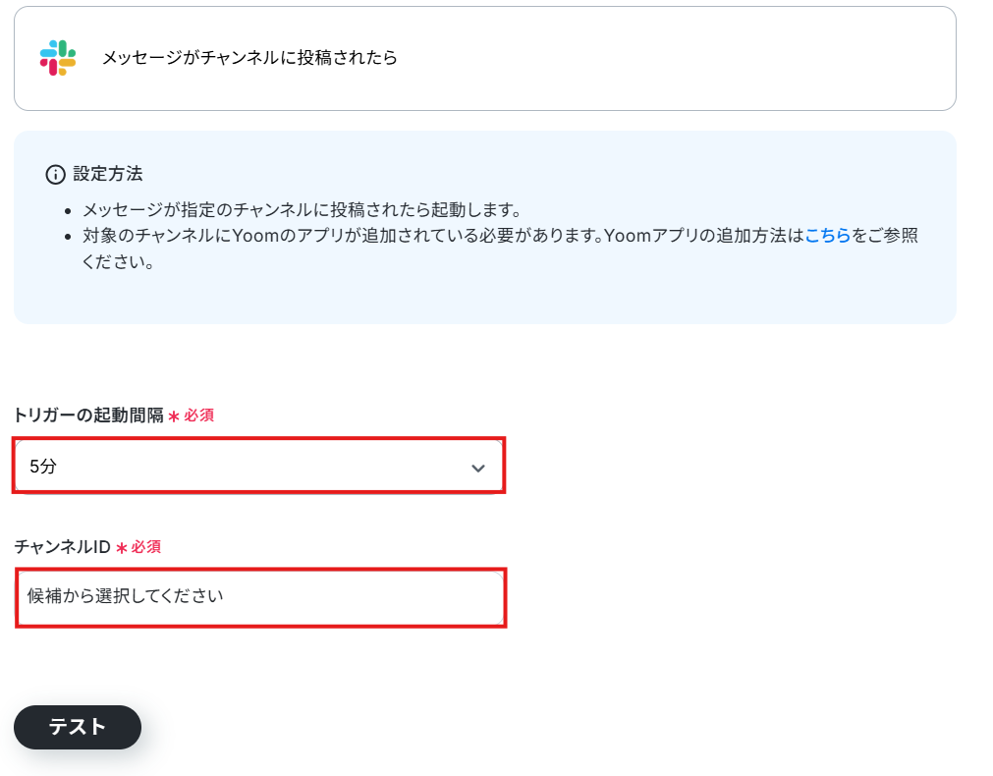993x776 pixels.
Task: Select the メッセージがチャンネルに投稿されたら header card
Action: pos(485,58)
